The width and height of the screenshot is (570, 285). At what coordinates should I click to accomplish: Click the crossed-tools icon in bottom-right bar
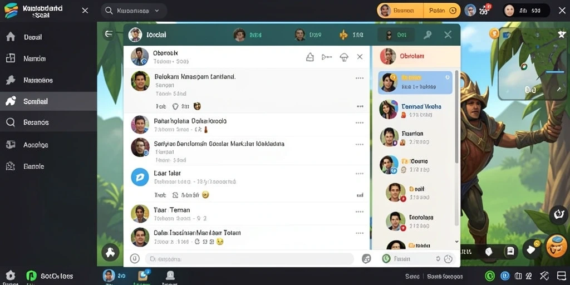point(544,276)
